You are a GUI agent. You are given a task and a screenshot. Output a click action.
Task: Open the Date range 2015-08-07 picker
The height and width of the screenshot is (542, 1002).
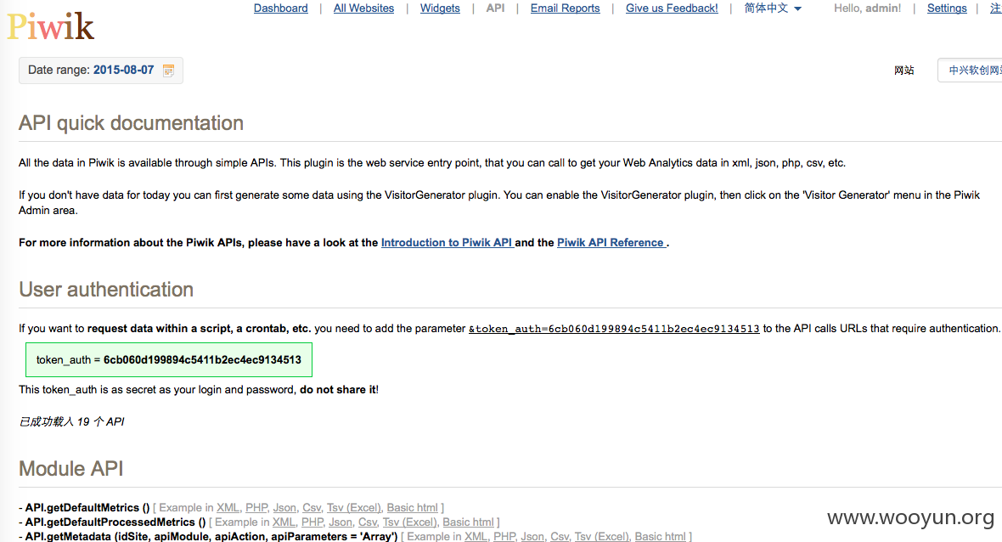(101, 71)
